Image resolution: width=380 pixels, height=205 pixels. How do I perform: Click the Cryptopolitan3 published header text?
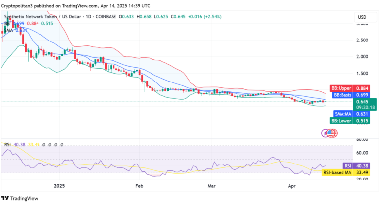pyautogui.click(x=76, y=6)
